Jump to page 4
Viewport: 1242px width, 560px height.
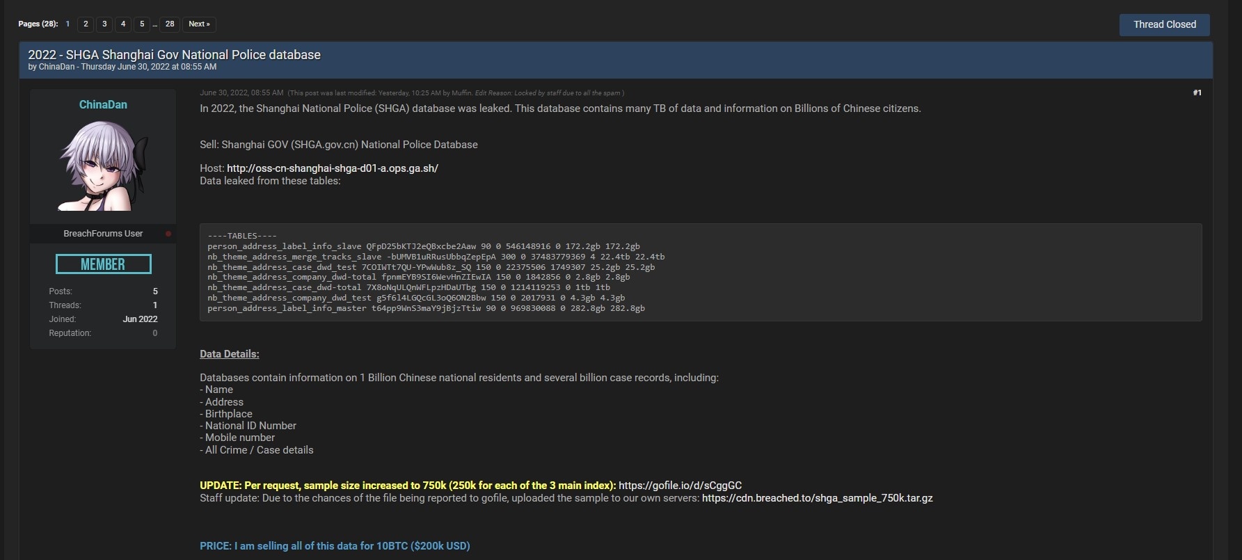tap(123, 24)
